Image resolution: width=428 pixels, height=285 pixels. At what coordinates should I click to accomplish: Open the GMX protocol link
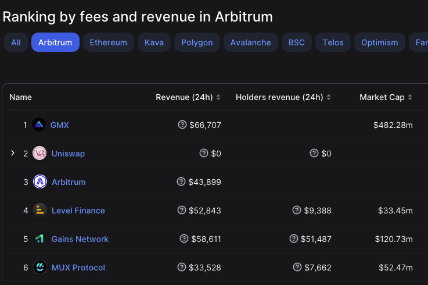(x=59, y=125)
